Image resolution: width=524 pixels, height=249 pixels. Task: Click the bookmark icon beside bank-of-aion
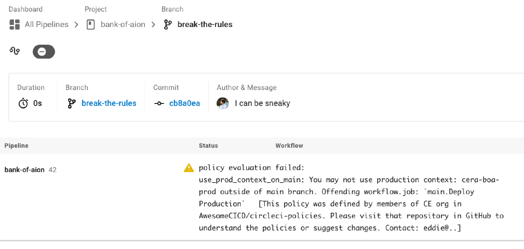(x=91, y=24)
